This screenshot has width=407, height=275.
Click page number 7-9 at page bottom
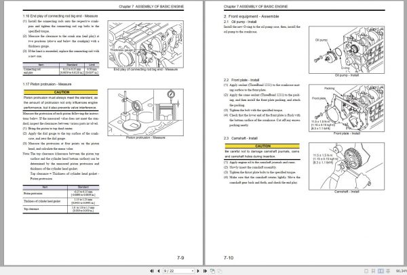point(180,257)
